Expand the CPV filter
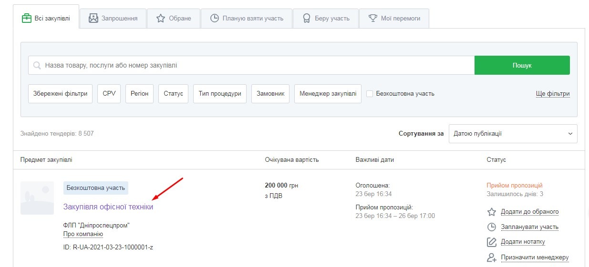This screenshot has width=589, height=267. [x=109, y=94]
